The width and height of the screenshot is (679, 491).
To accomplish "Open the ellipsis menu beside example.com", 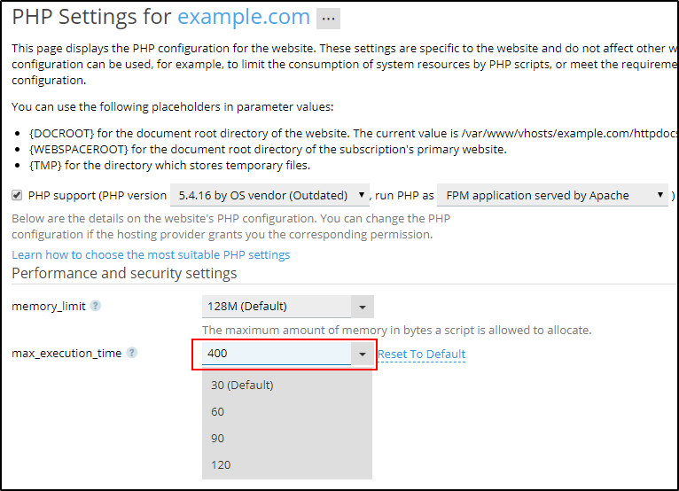I will [328, 19].
